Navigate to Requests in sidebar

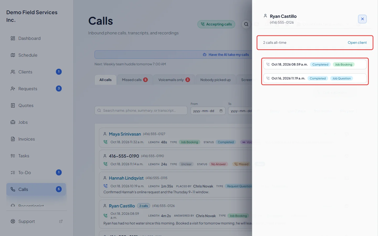click(x=36, y=89)
